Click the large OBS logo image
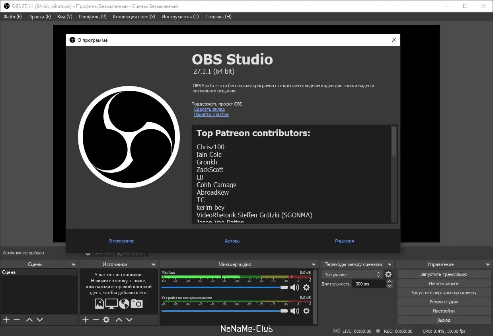The width and height of the screenshot is (493, 336). (x=129, y=137)
